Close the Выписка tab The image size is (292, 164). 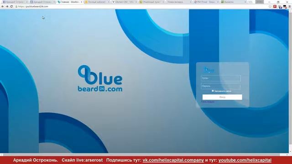tap(245, 2)
